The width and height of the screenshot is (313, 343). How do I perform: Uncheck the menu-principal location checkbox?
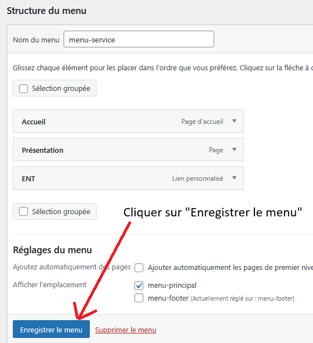point(139,286)
